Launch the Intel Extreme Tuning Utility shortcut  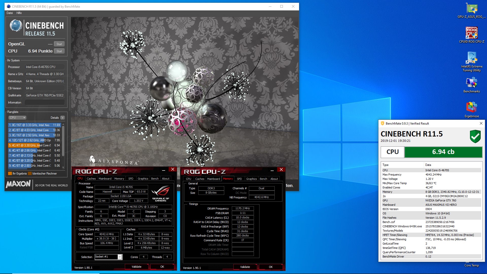pyautogui.click(x=472, y=62)
